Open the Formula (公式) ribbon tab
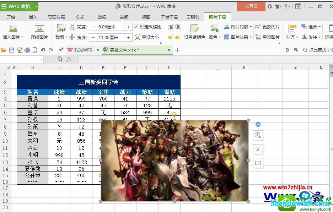The height and width of the screenshot is (212, 333). coord(80,17)
